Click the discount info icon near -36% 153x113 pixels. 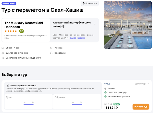pyautogui.click(x=120, y=104)
